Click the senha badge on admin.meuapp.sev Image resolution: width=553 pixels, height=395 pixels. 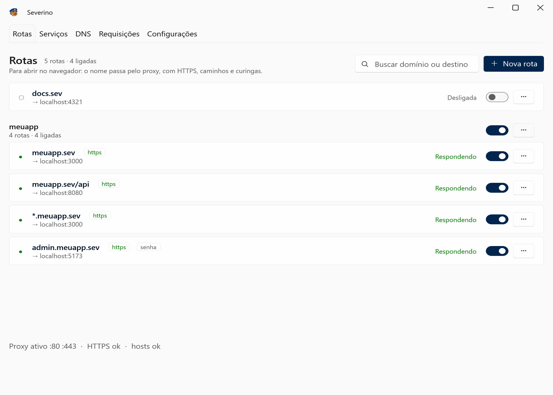click(x=148, y=247)
